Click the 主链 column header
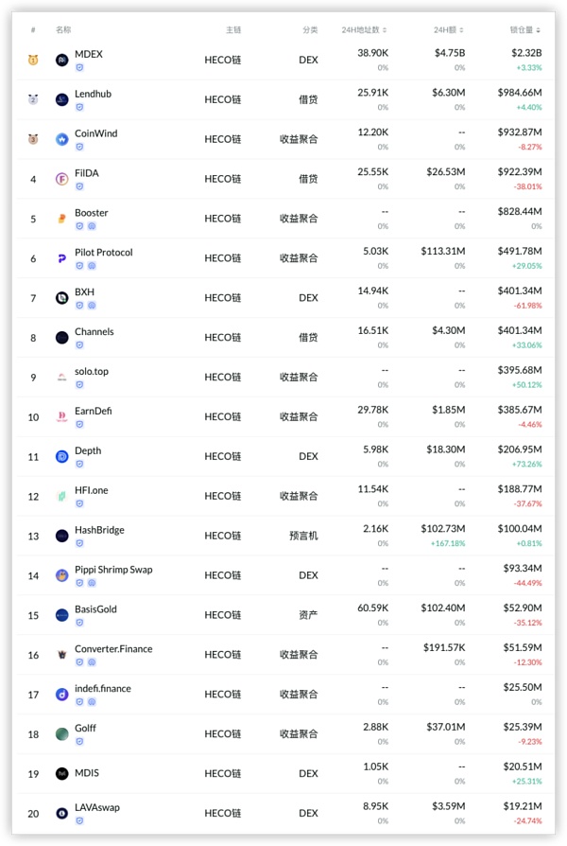567x846 pixels. click(233, 29)
